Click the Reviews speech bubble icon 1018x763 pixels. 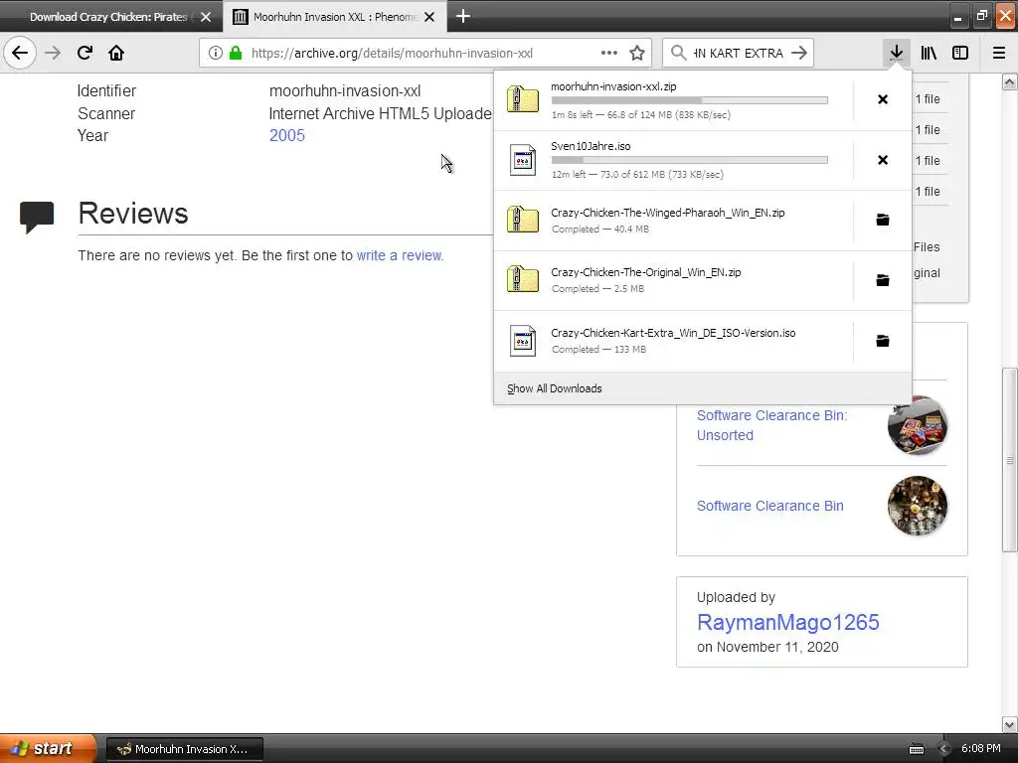tap(37, 217)
